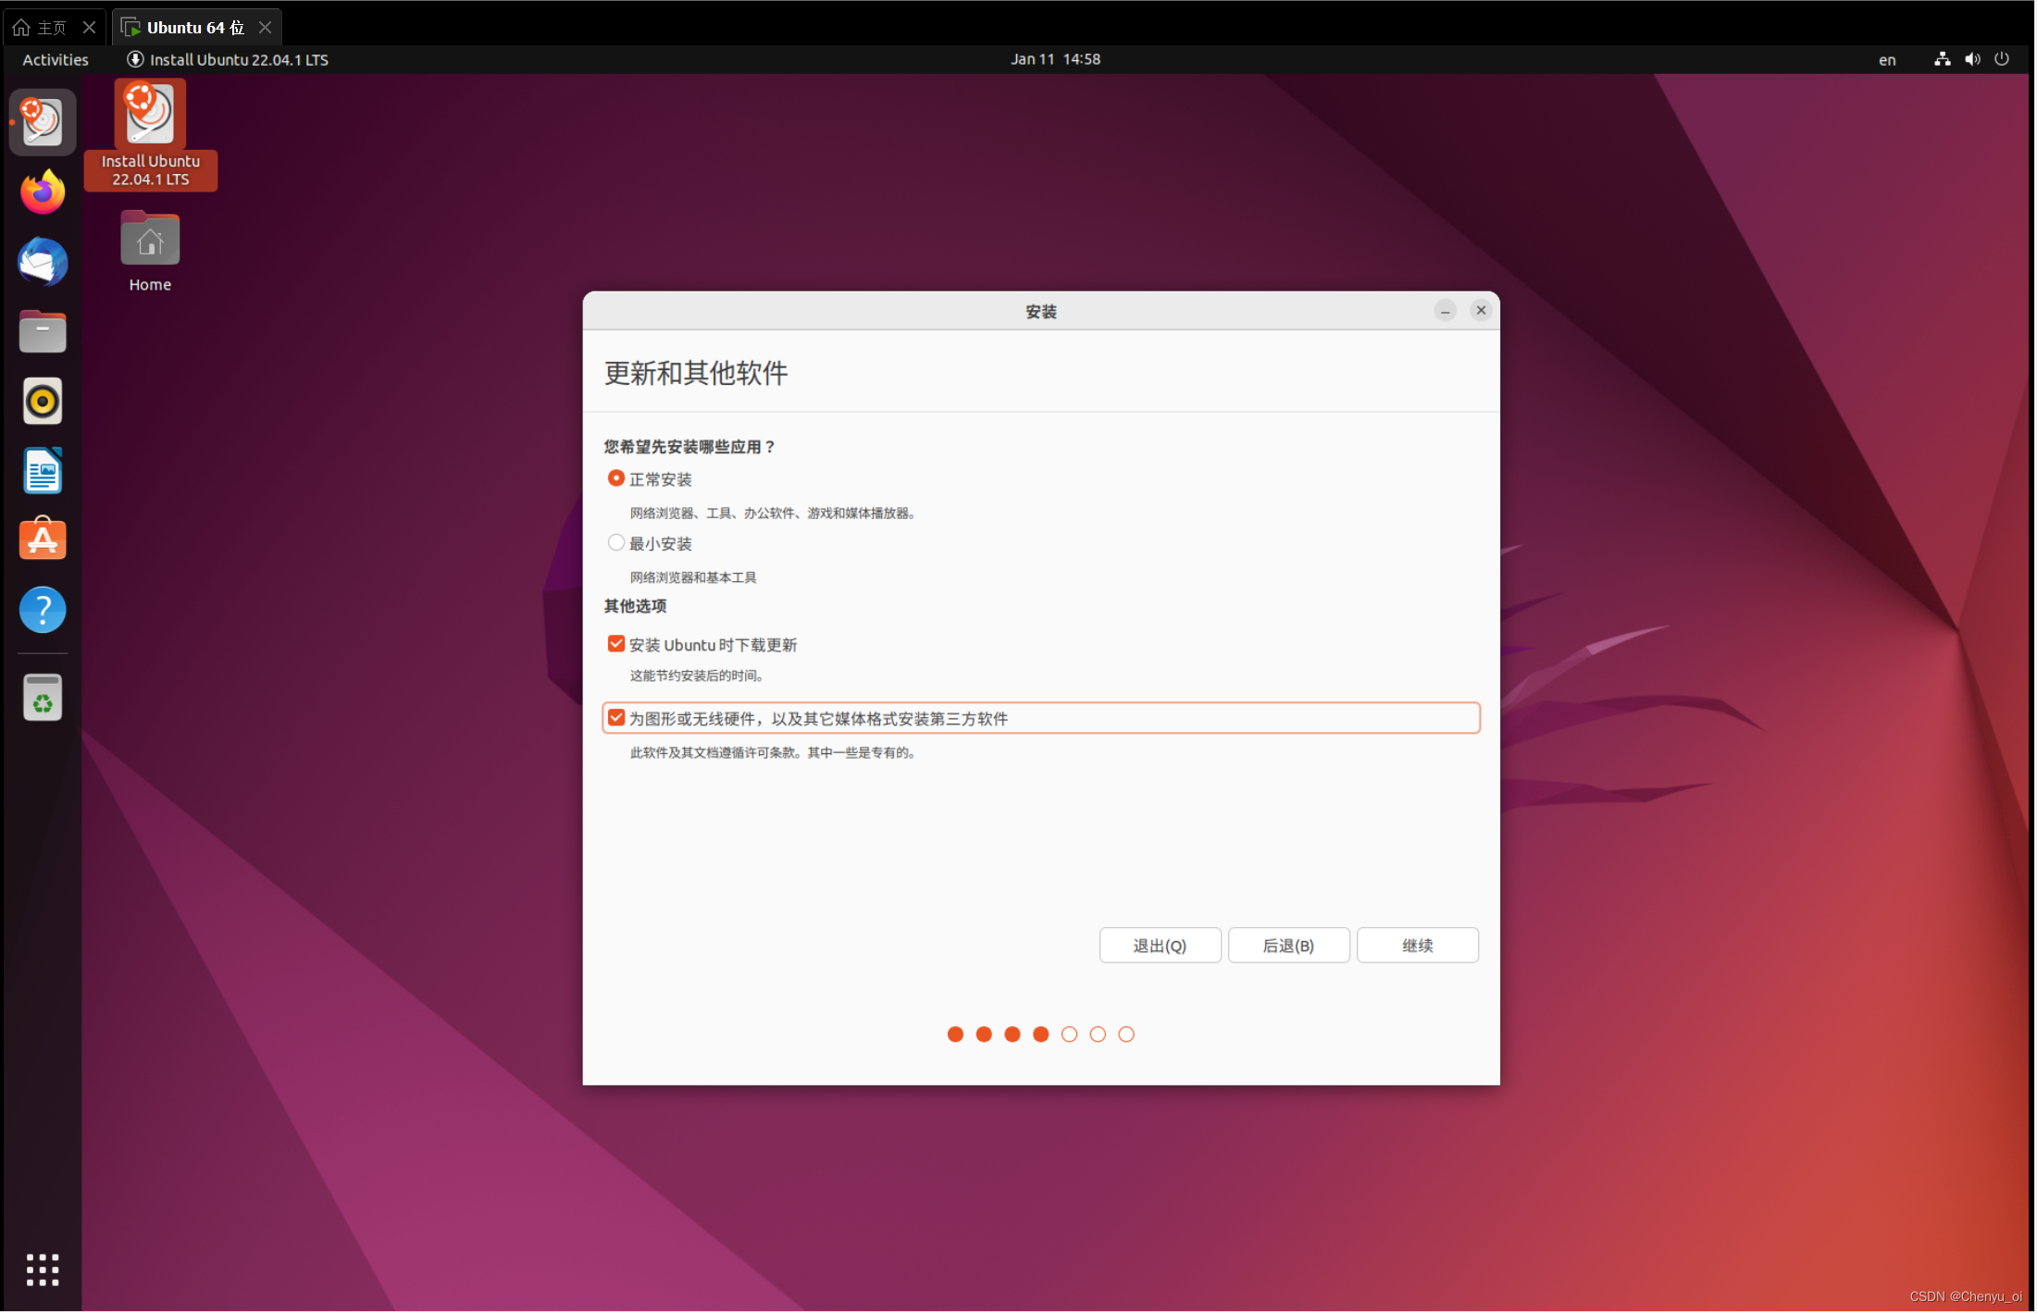Open 'en' input language menu
This screenshot has height=1313, width=2037.
pyautogui.click(x=1888, y=60)
